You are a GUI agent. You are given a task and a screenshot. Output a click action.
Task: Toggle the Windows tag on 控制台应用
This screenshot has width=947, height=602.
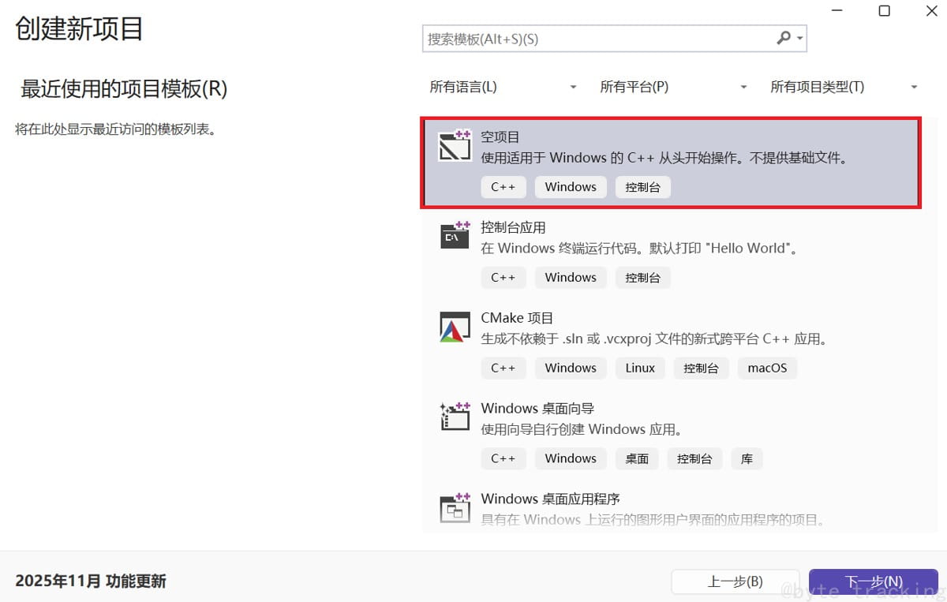(x=570, y=278)
